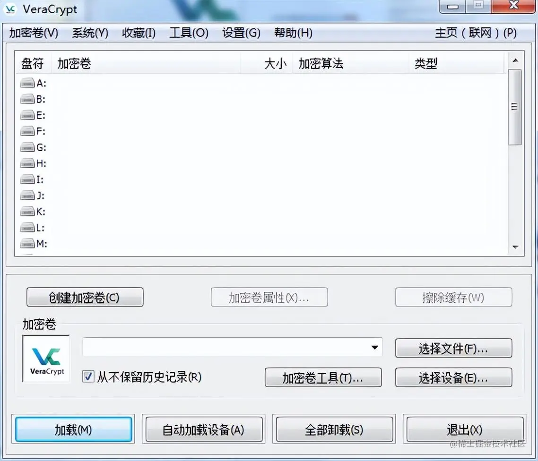Select the M: drive slot icon

point(27,244)
